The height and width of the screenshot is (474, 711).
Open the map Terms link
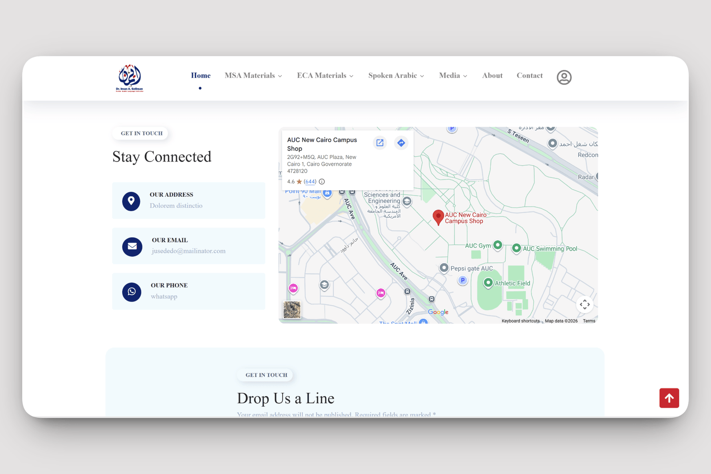pyautogui.click(x=589, y=321)
